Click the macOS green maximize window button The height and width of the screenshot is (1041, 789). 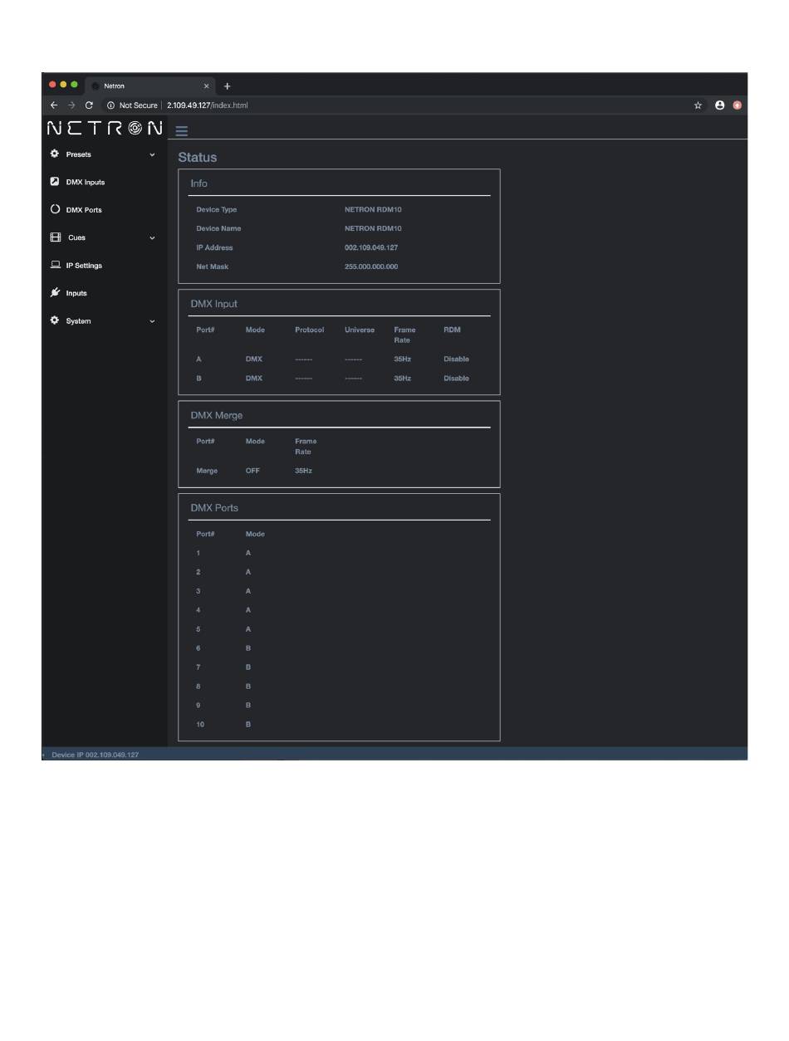(74, 85)
